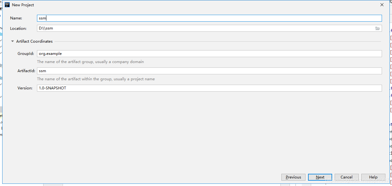Click the 'GroupId:' label

click(26, 54)
